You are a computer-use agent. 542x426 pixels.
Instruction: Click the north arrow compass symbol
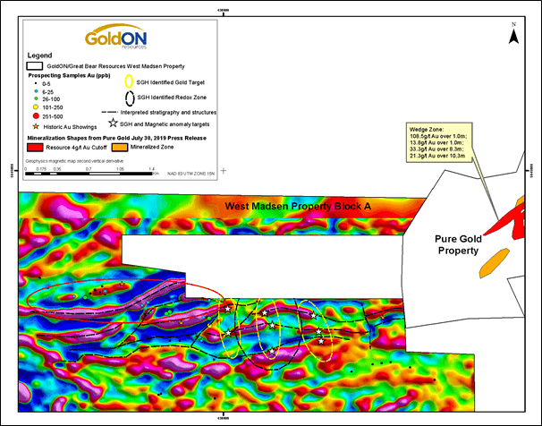pyautogui.click(x=513, y=34)
